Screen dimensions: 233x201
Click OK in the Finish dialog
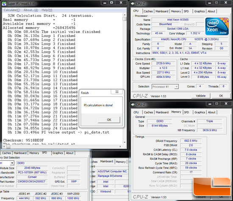point(109,120)
